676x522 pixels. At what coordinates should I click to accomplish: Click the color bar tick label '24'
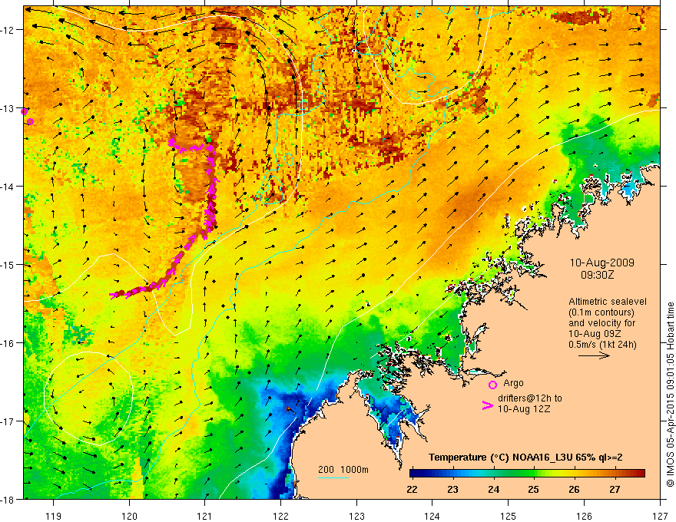493,489
